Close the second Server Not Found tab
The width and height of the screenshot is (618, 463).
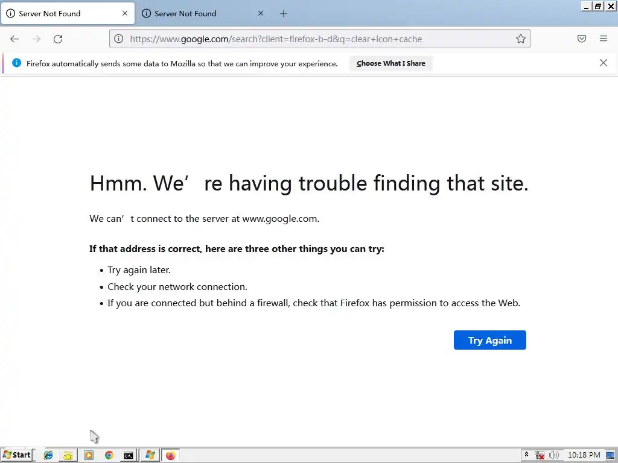pyautogui.click(x=261, y=13)
